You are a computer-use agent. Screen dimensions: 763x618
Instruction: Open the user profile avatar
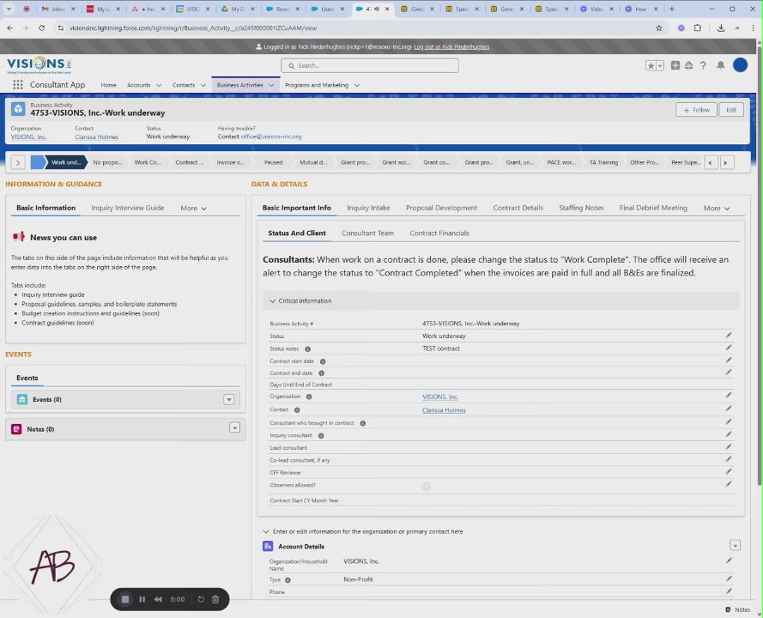point(740,64)
